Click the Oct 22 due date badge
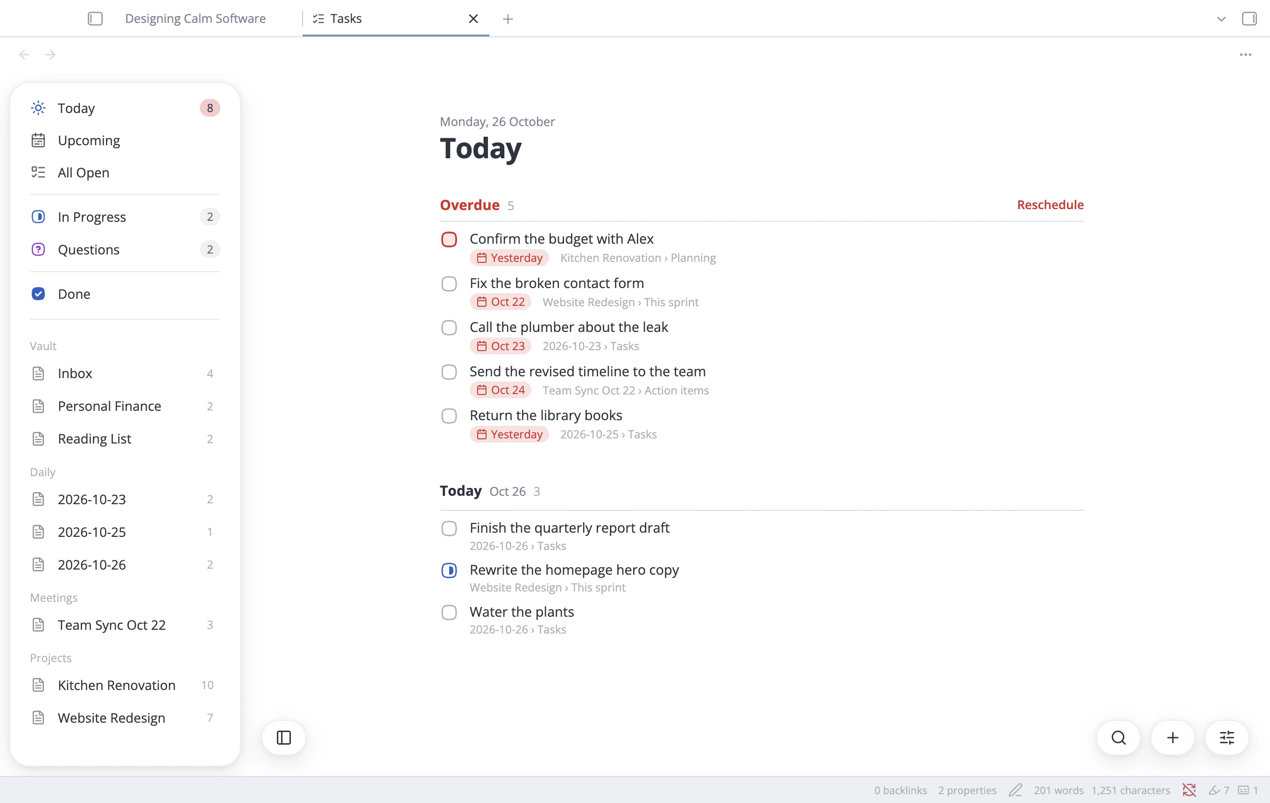 click(x=501, y=302)
